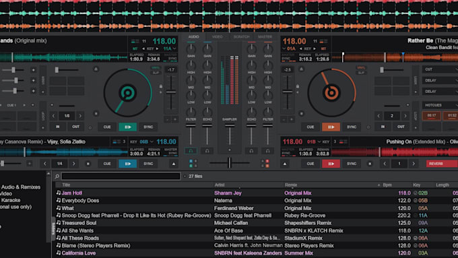Click the eject icon on the green deck
This screenshot has width=458, height=258.
96,69
